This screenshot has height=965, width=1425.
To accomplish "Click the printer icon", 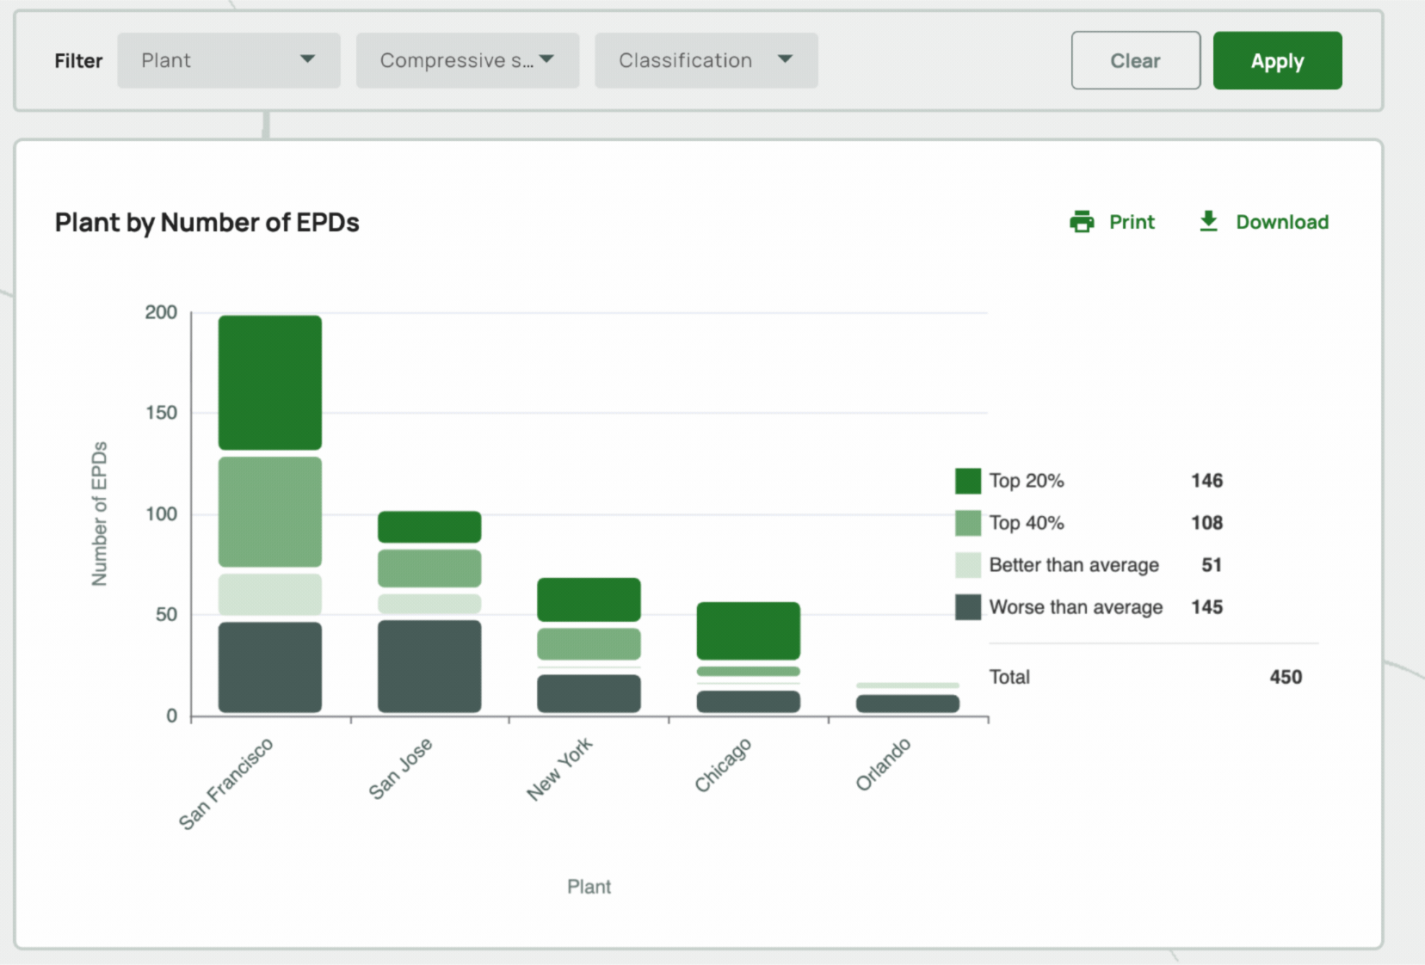I will (1082, 222).
